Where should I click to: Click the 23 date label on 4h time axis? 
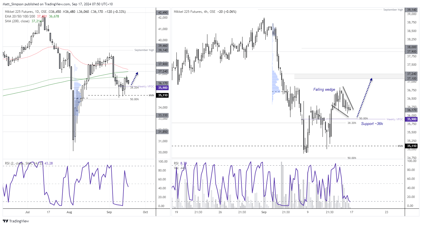tap(386, 212)
